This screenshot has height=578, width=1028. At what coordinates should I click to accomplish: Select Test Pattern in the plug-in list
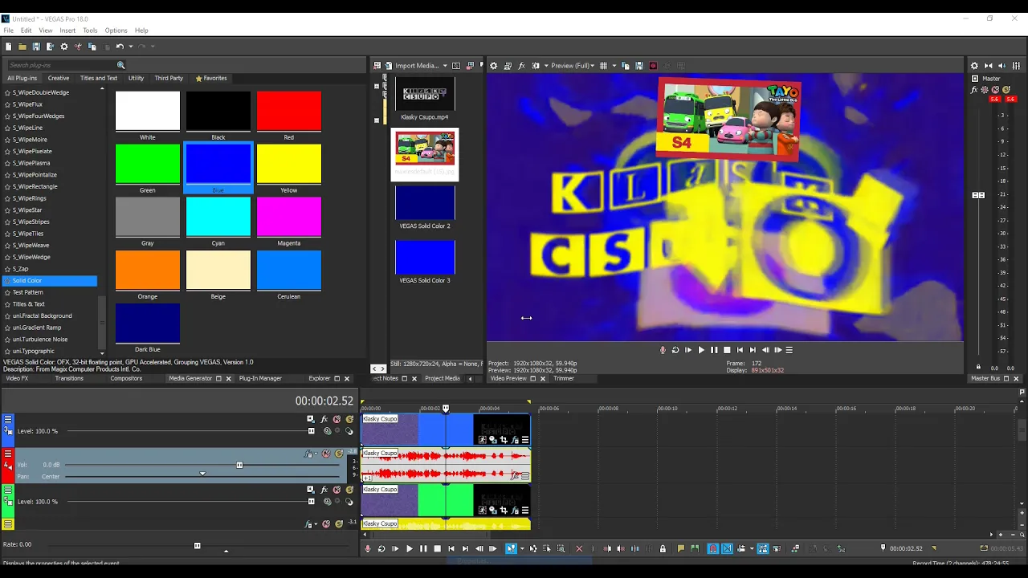pyautogui.click(x=27, y=292)
